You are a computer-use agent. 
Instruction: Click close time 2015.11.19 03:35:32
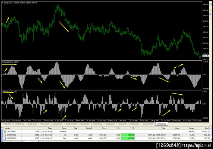pyautogui.click(x=157, y=138)
